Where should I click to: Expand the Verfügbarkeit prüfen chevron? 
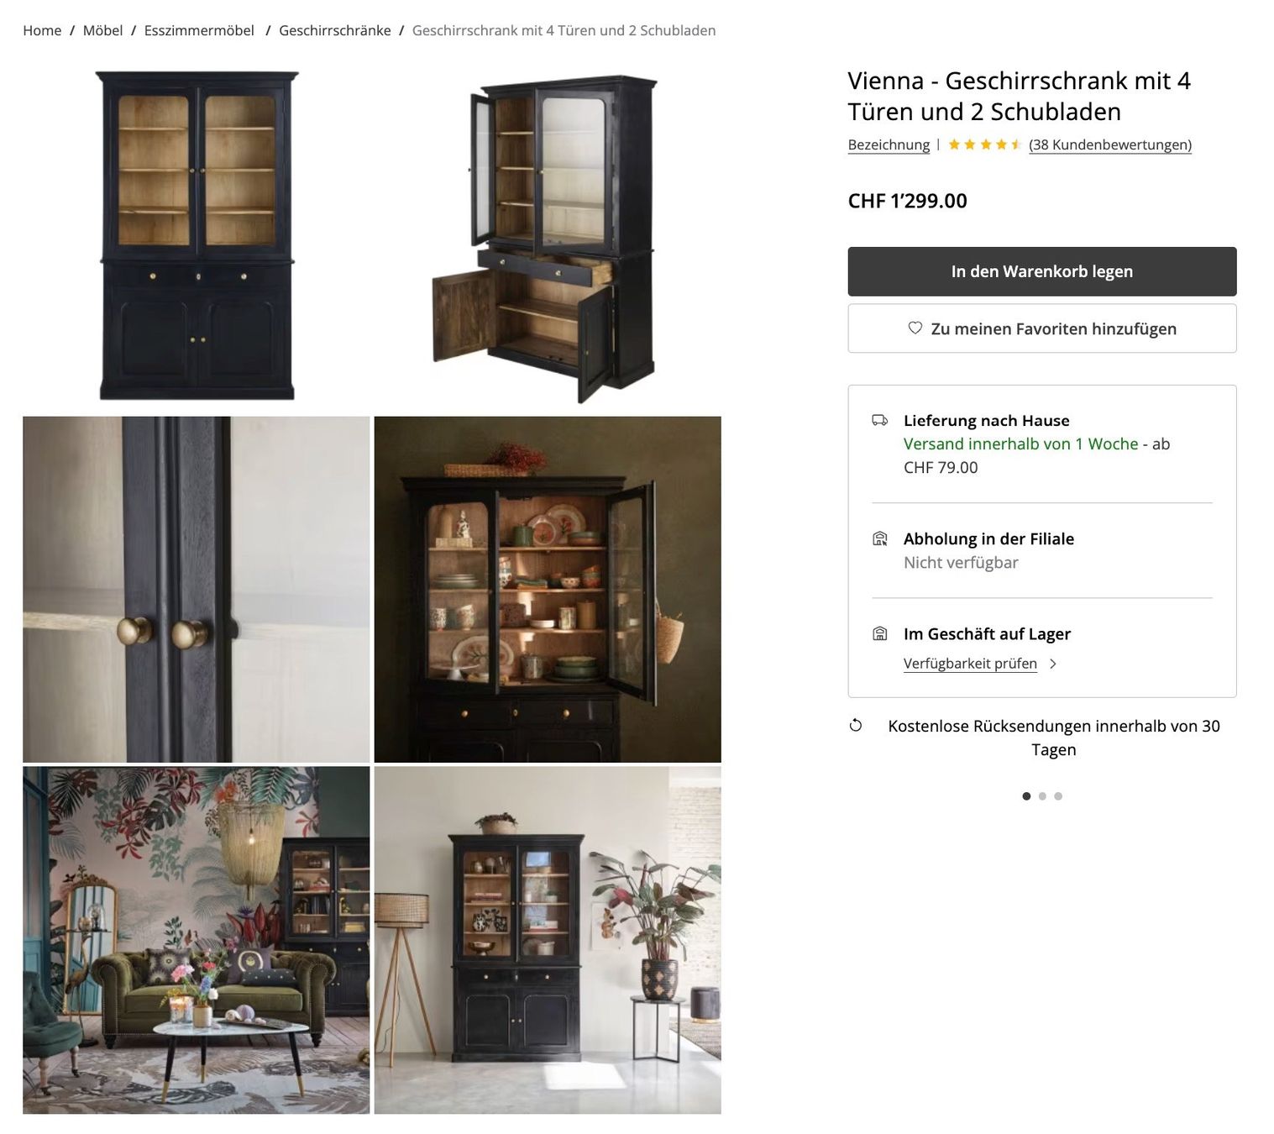(1053, 664)
